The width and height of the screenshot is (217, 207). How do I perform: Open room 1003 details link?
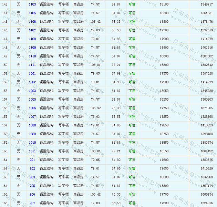pos(32,91)
